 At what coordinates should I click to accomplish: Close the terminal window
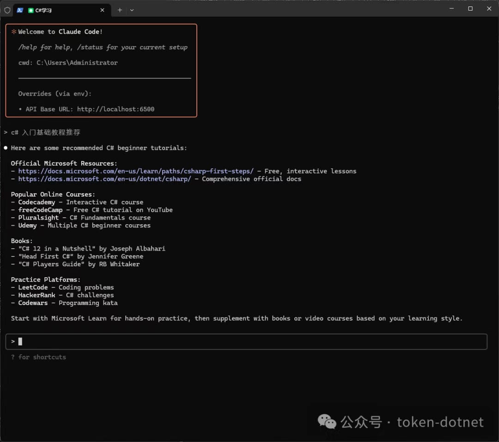click(489, 9)
